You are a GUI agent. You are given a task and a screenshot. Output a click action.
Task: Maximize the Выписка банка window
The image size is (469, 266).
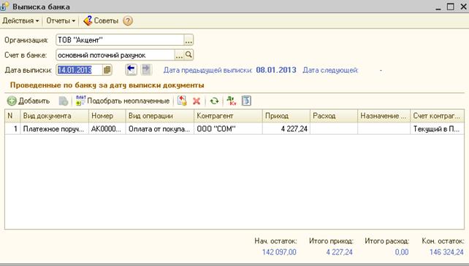[x=451, y=7]
